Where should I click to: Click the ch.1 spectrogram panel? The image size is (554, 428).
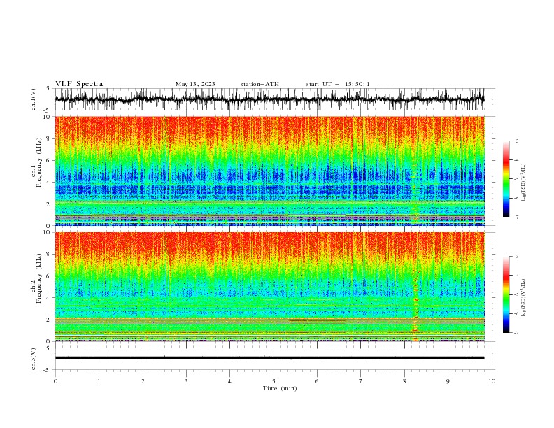(x=269, y=171)
